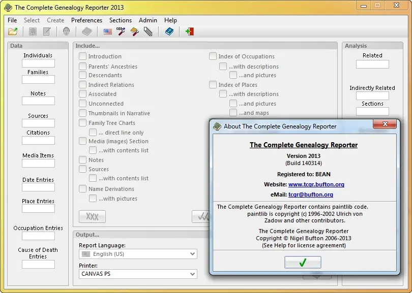Click the app icon in the main title bar
Image resolution: width=412 pixels, height=293 pixels.
point(8,7)
